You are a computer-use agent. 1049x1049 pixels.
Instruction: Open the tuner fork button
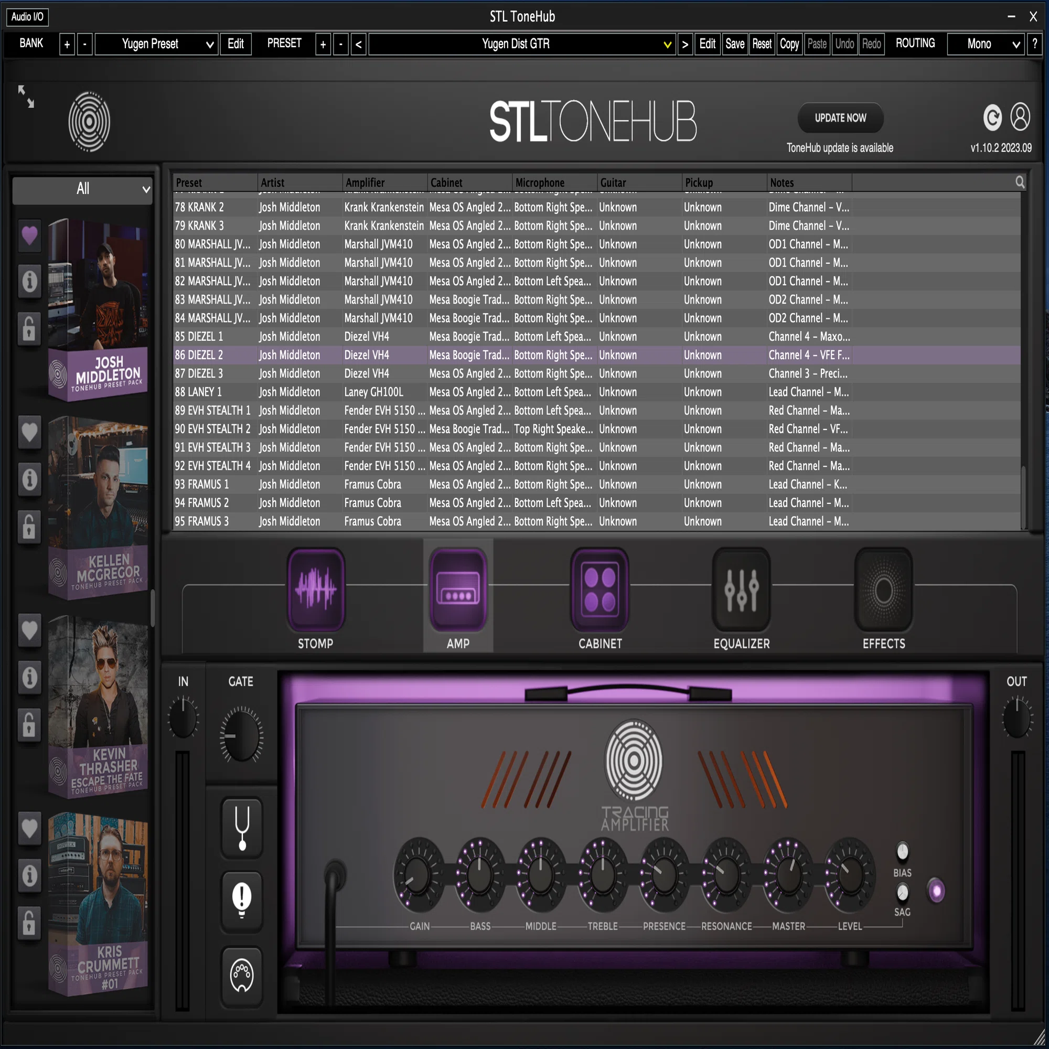click(242, 828)
